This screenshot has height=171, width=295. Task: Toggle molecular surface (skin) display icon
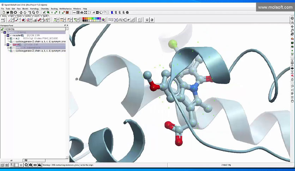(x=35, y=19)
